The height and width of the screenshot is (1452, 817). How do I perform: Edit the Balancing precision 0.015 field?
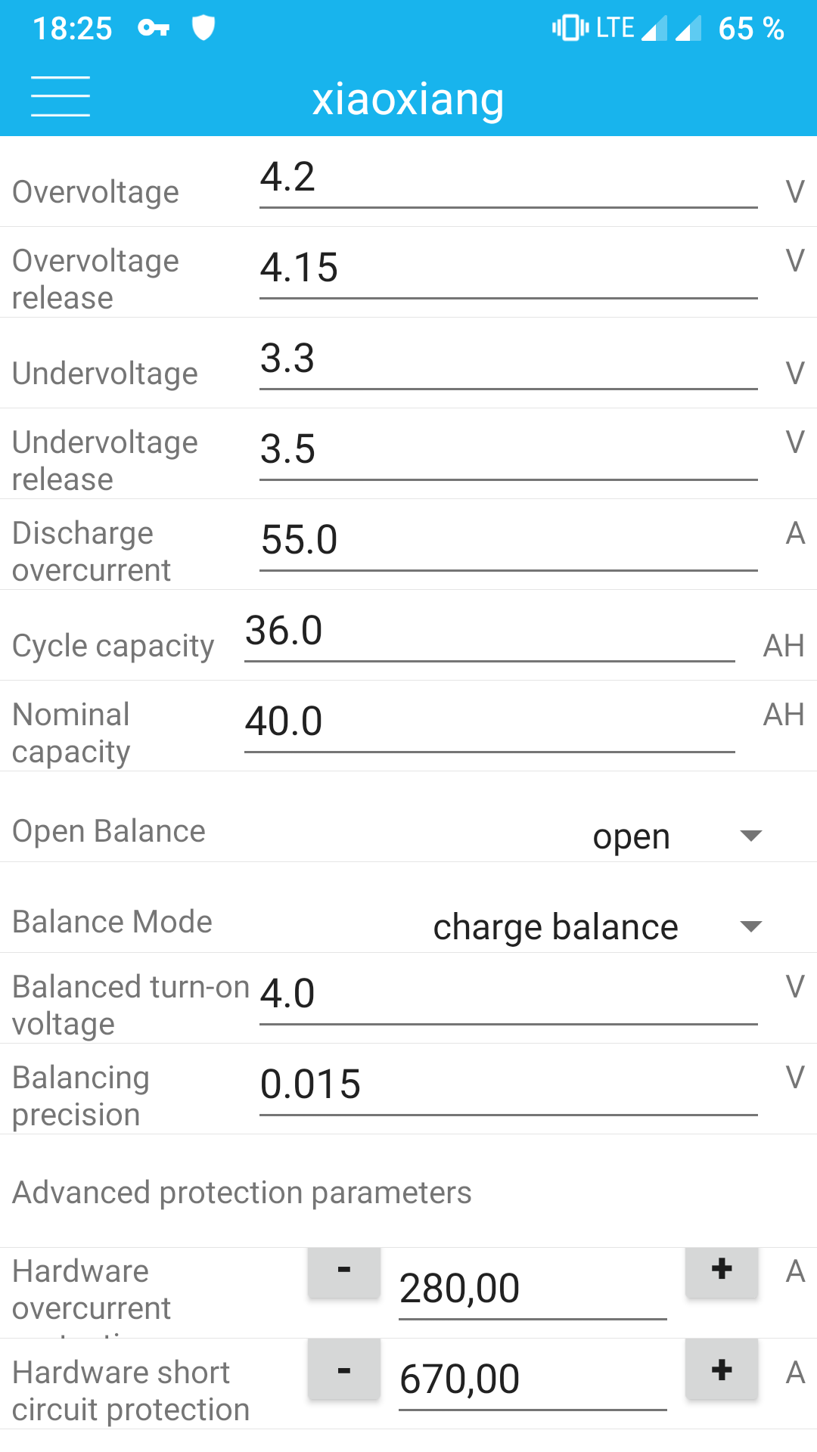coord(508,1087)
